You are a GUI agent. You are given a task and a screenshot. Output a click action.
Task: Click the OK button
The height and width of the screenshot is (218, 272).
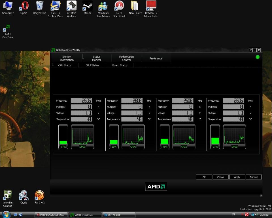[x=204, y=177]
